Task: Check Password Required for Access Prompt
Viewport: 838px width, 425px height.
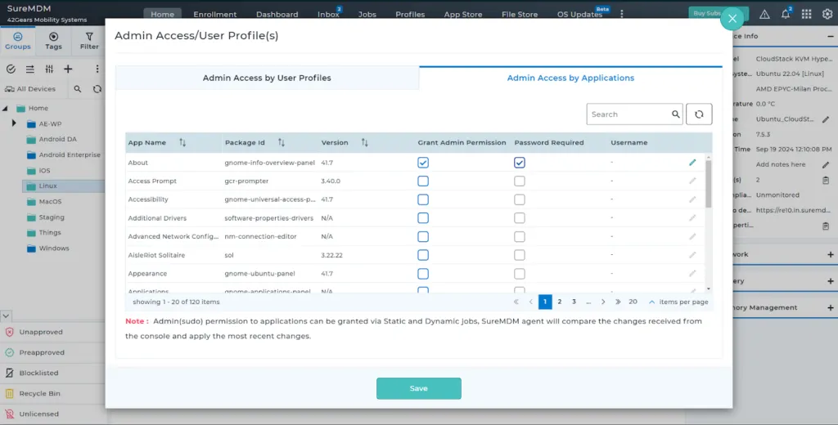Action: pyautogui.click(x=520, y=181)
